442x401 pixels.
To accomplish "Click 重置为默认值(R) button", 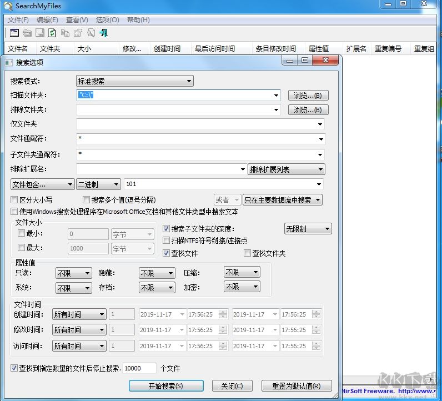I will [297, 386].
